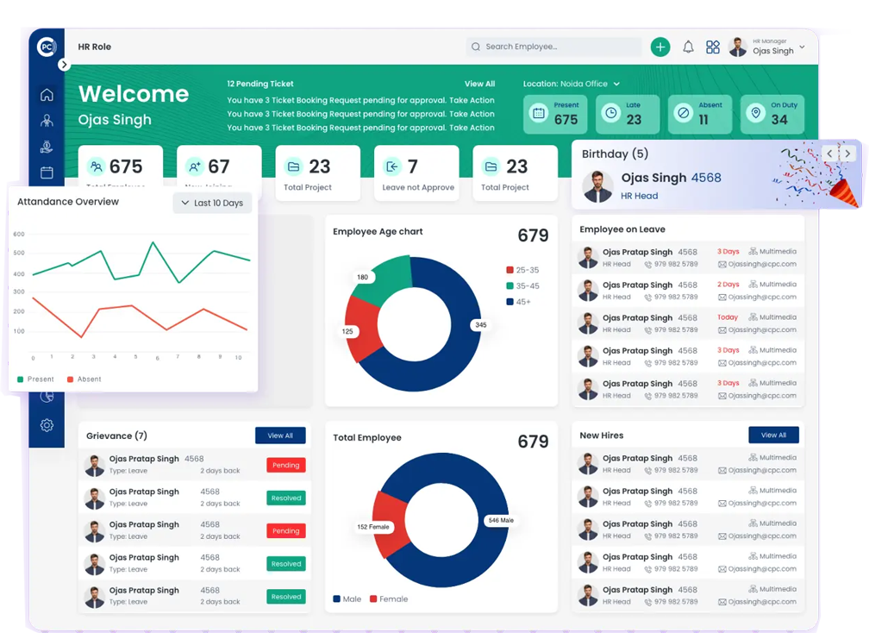Image resolution: width=869 pixels, height=633 pixels.
Task: Expand the Ojas Singh profile menu
Action: tap(803, 47)
